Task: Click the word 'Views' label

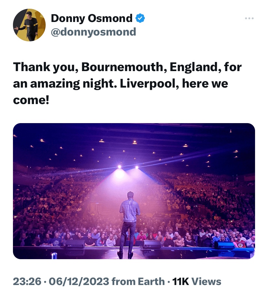Action: point(206,281)
